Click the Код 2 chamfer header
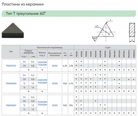138x116 pixels. [42, 55]
